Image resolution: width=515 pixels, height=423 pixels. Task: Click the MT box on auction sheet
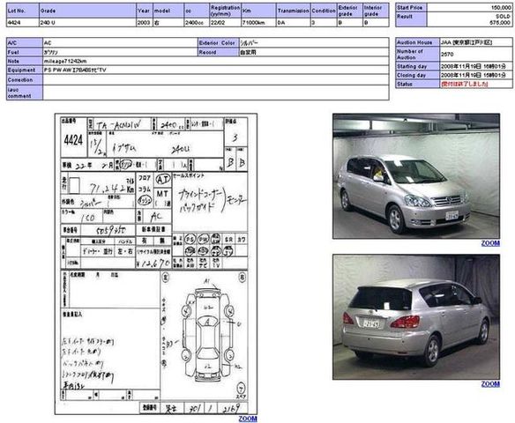162,194
